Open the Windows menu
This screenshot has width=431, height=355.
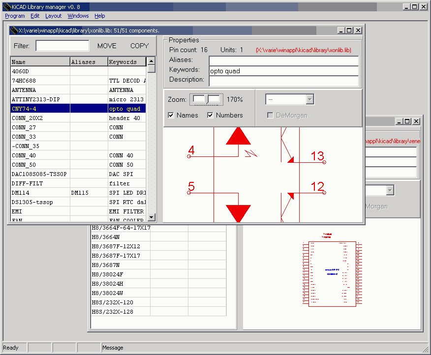78,16
